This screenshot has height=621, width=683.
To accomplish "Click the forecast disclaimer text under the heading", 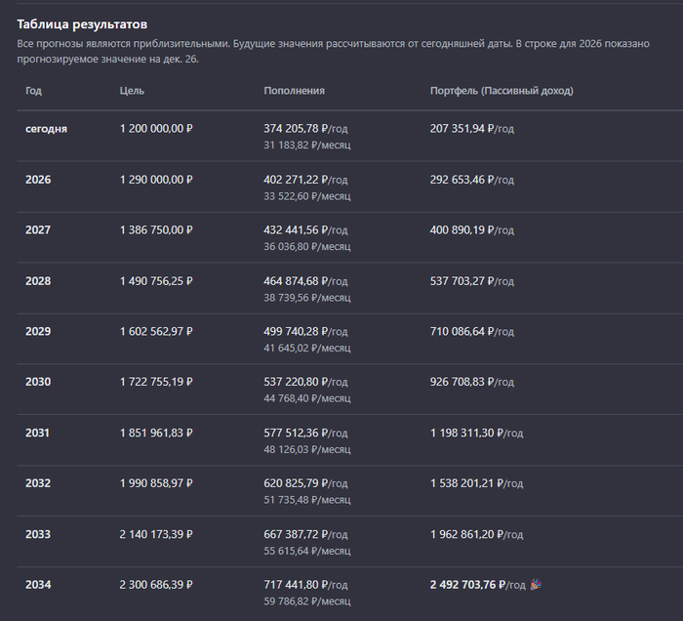I will click(x=332, y=51).
